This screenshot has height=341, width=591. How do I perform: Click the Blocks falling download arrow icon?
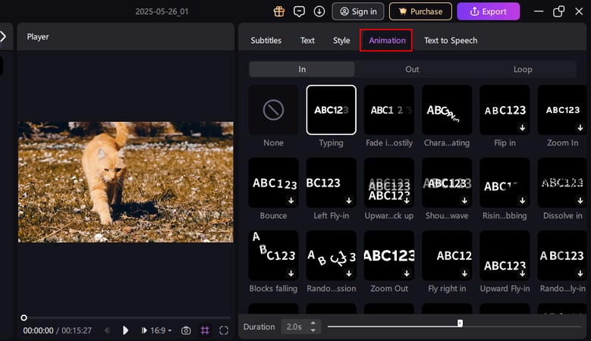pyautogui.click(x=291, y=274)
